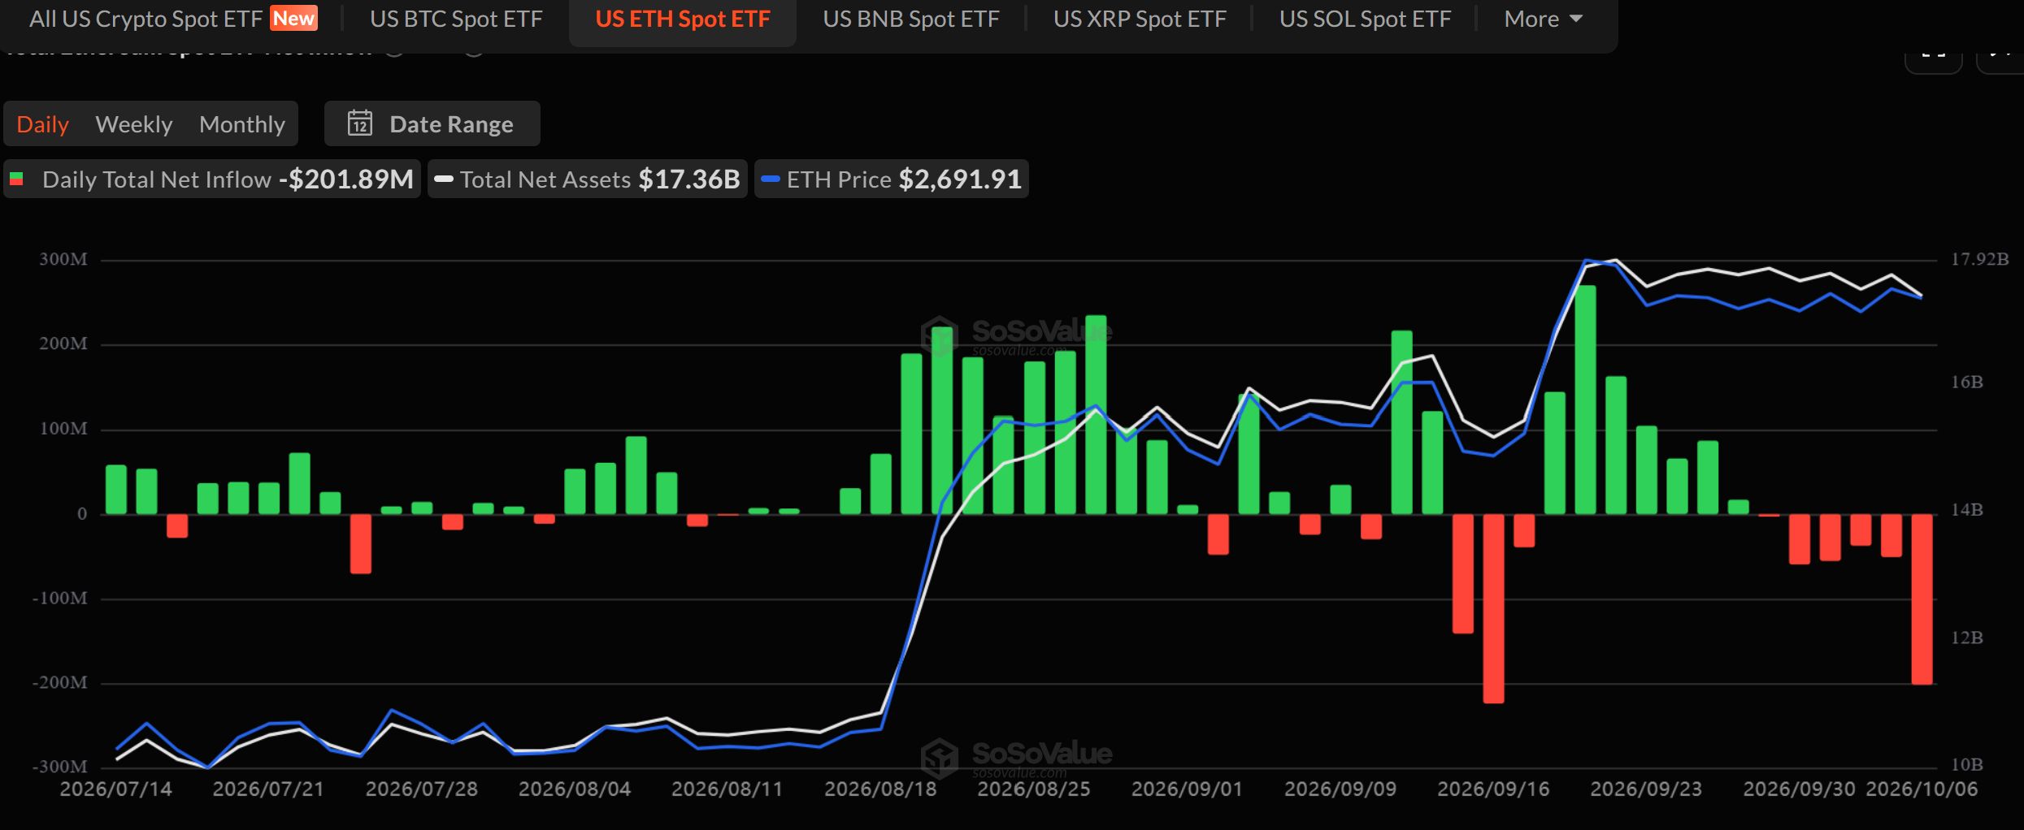Select the Daily interval
Viewport: 2024px width, 830px height.
click(x=42, y=124)
